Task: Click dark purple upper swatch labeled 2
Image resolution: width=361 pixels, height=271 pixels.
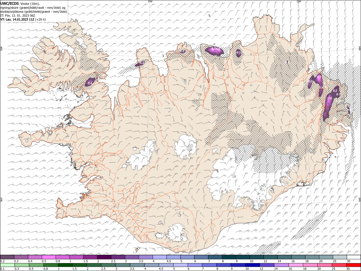Action: 104,257
